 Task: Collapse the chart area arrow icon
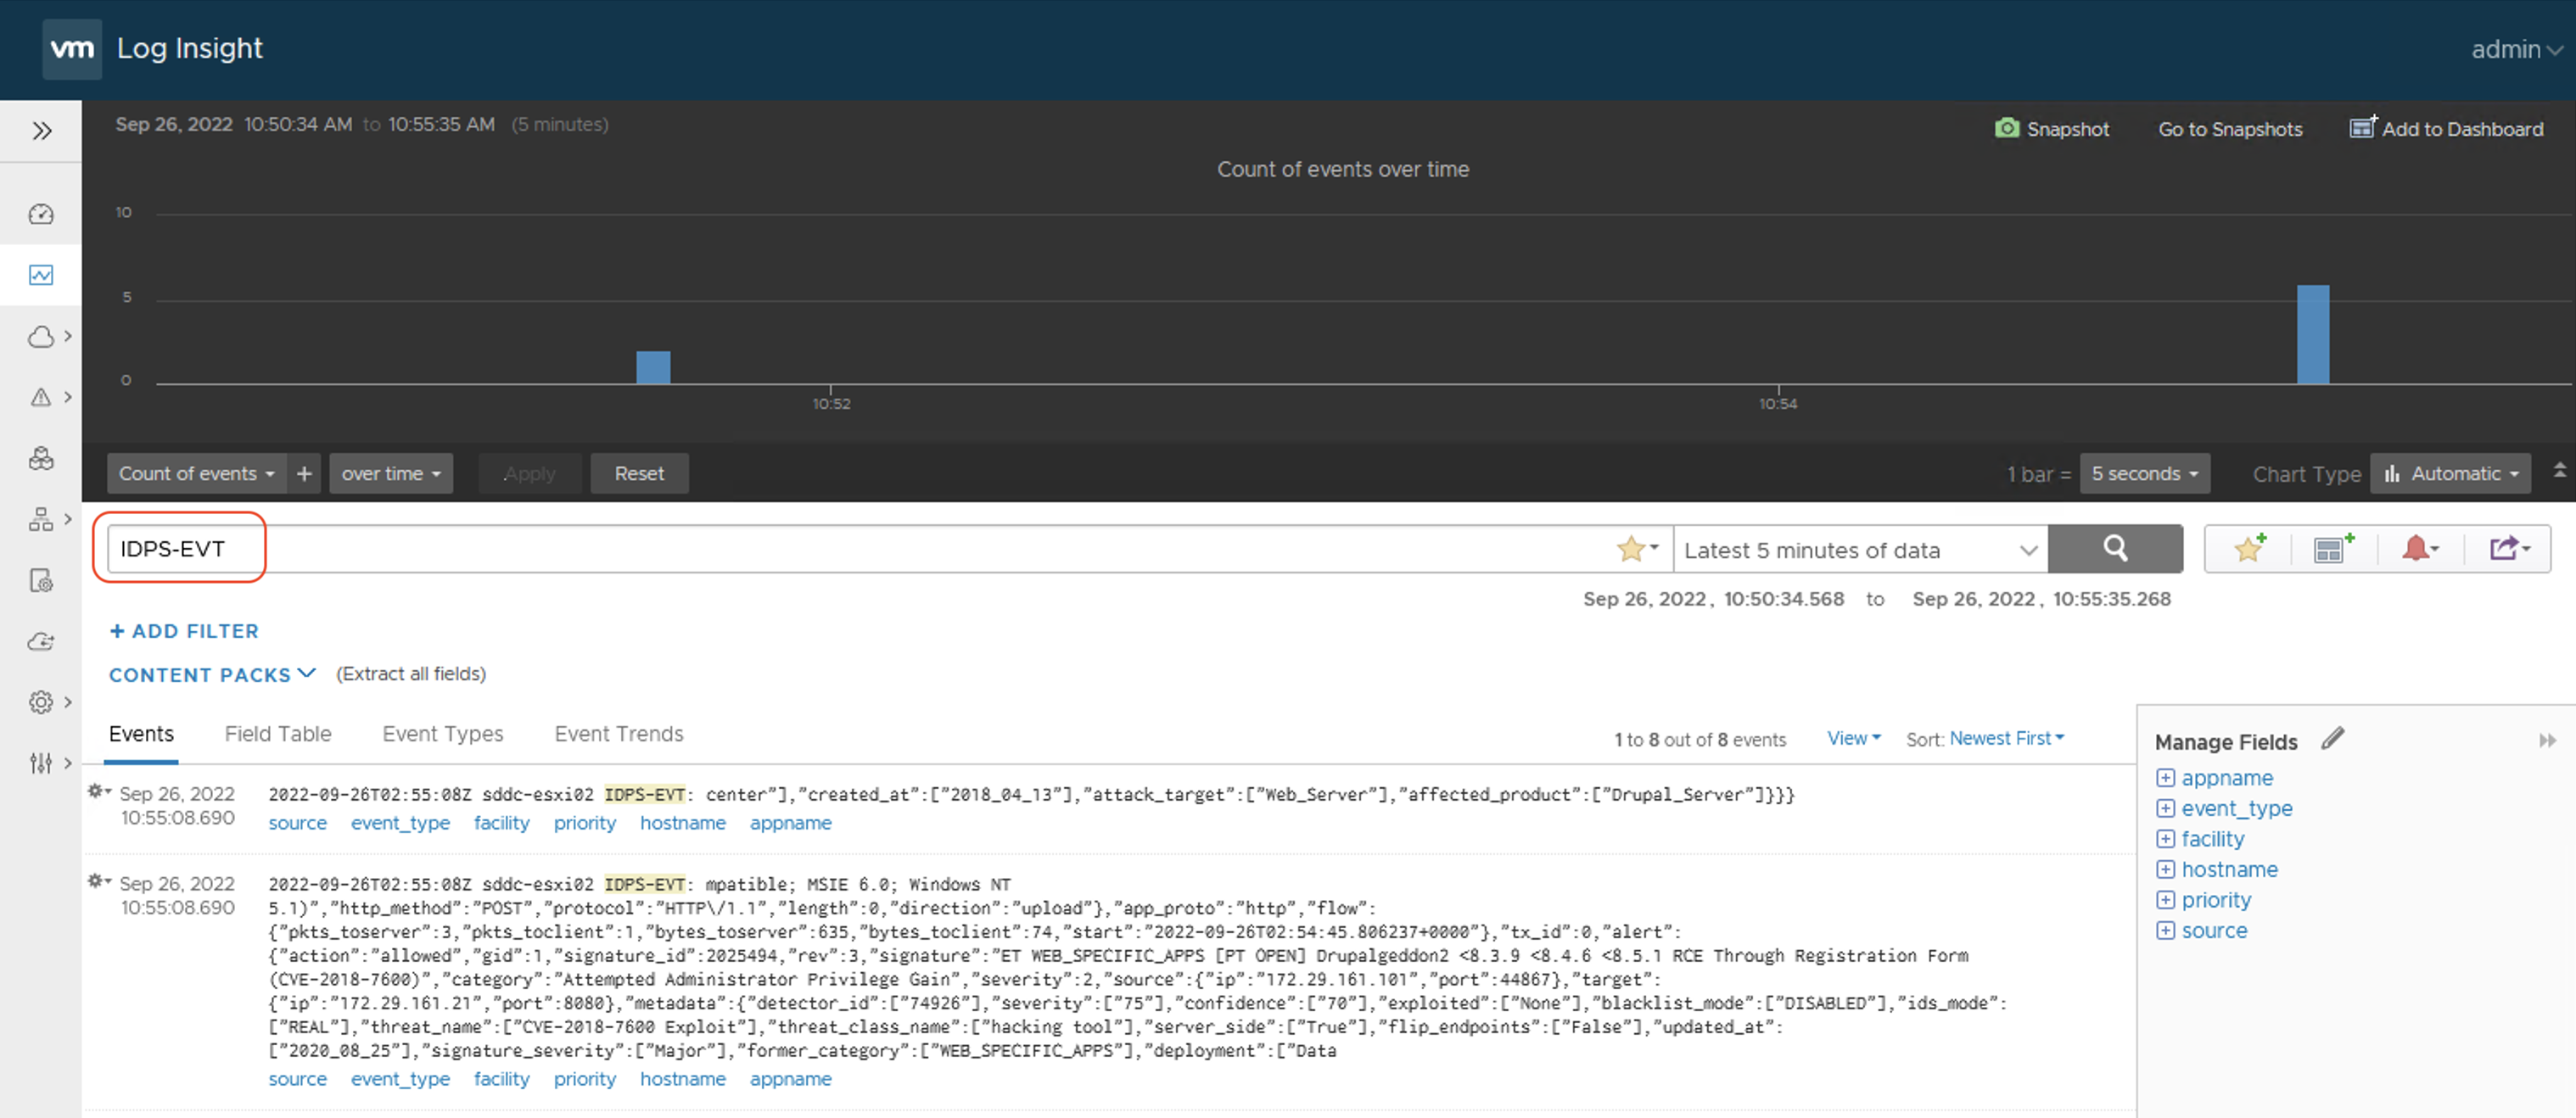[x=2559, y=469]
